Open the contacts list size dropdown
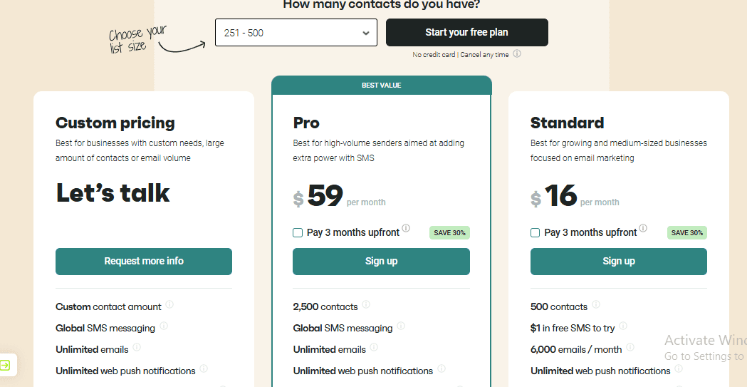747x387 pixels. [296, 33]
